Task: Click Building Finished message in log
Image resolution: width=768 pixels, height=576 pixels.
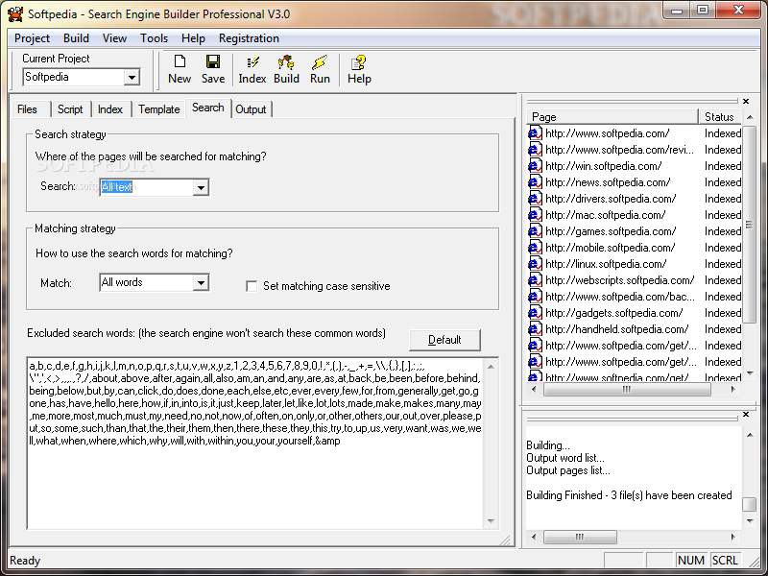Action: click(x=629, y=495)
